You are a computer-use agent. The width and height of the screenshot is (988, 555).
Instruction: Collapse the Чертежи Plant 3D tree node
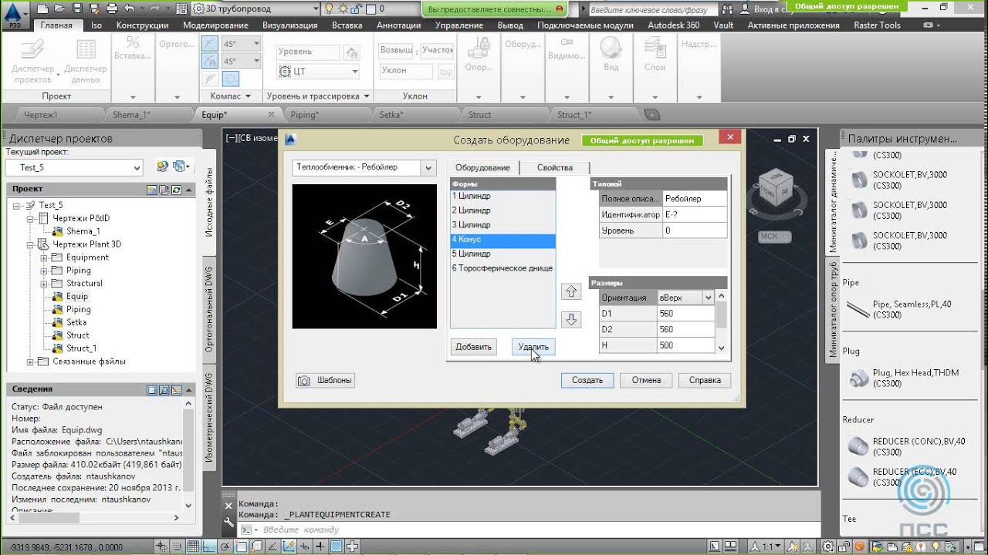click(x=31, y=244)
